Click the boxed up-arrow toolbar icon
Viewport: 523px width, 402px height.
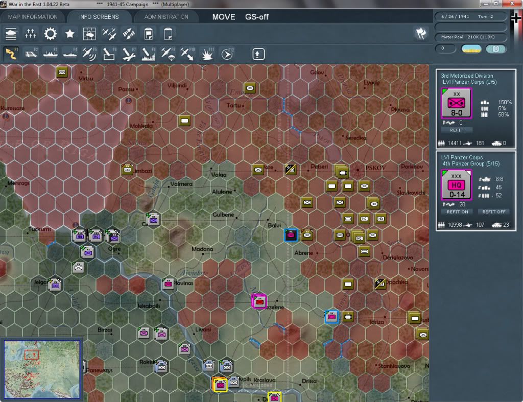258,54
